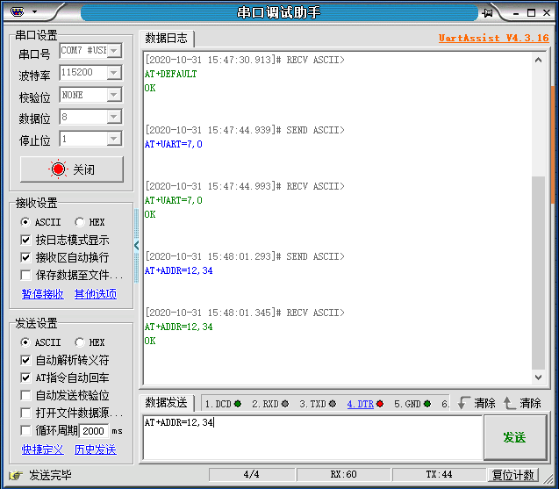Clear the send box with up-arrow 清除
This screenshot has height=489, width=559.
[523, 403]
